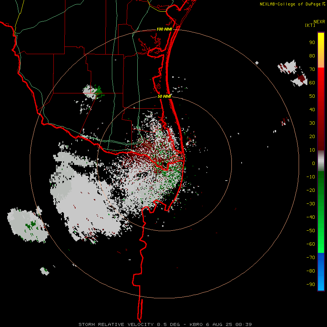The image size is (327, 327).
Task: Click the [KT] units label
Action: pos(310,25)
